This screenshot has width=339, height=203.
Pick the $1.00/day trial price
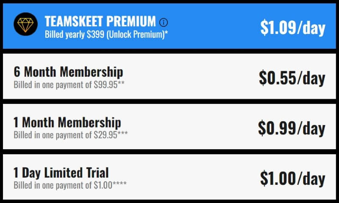293,178
